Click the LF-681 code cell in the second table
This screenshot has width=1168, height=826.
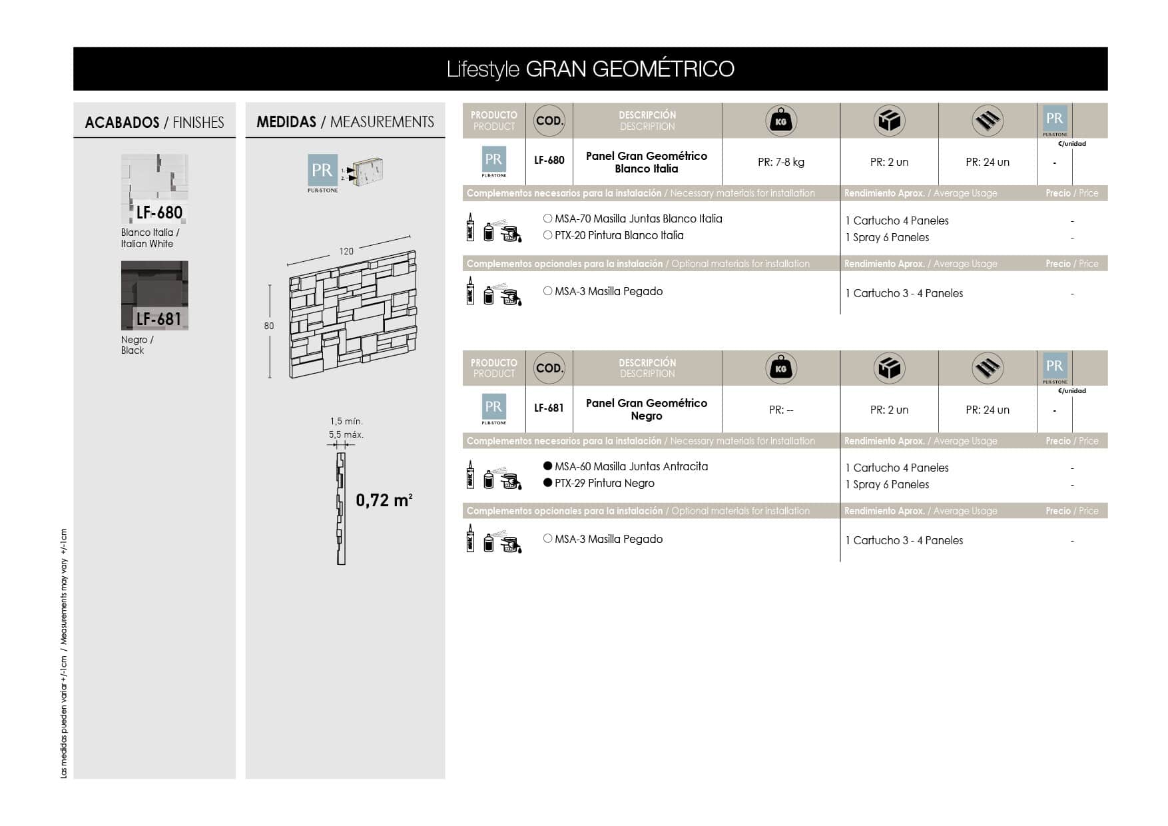549,408
